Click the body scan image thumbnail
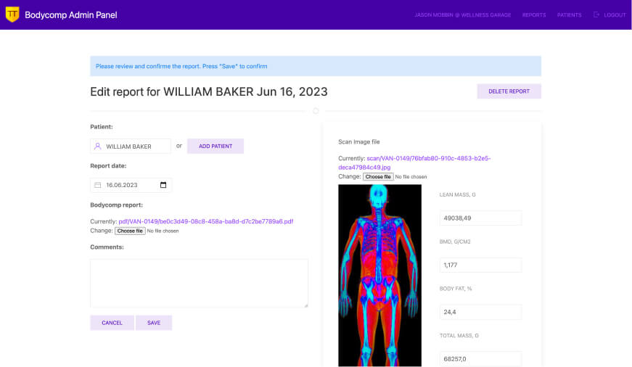The image size is (632, 367). coord(379,275)
